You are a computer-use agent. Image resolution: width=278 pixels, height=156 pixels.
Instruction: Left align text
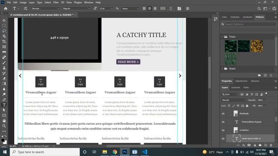(x=144, y=9)
